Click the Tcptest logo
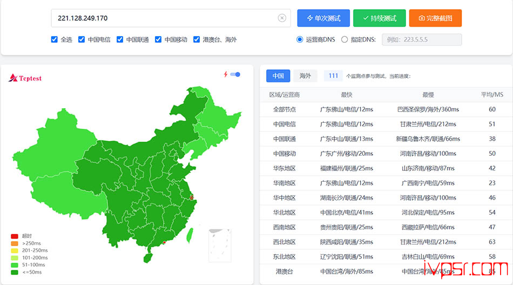The height and width of the screenshot is (285, 513). coord(25,78)
